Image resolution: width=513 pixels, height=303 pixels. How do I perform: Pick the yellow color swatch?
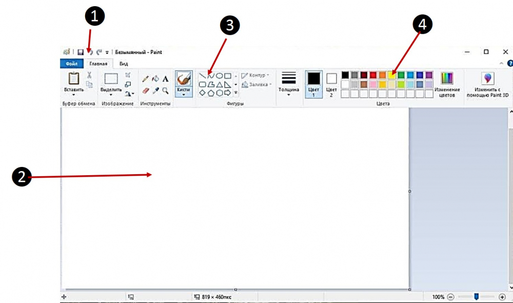pyautogui.click(x=391, y=75)
